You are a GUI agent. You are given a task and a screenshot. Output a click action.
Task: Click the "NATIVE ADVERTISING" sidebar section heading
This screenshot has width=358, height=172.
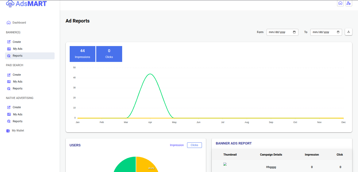tap(20, 98)
